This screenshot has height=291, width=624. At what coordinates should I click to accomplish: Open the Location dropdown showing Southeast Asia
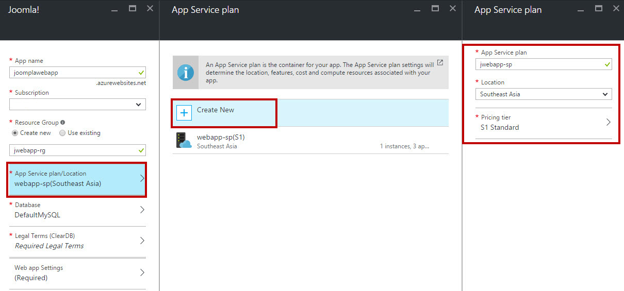(x=544, y=94)
